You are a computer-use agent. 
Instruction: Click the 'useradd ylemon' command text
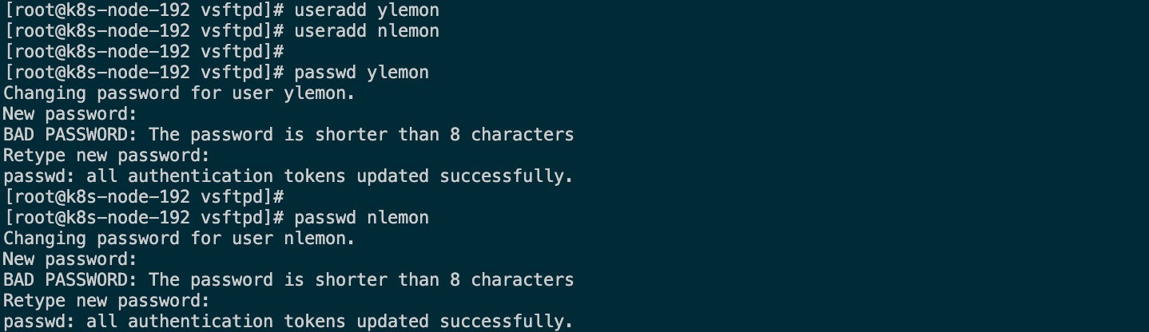[x=367, y=10]
